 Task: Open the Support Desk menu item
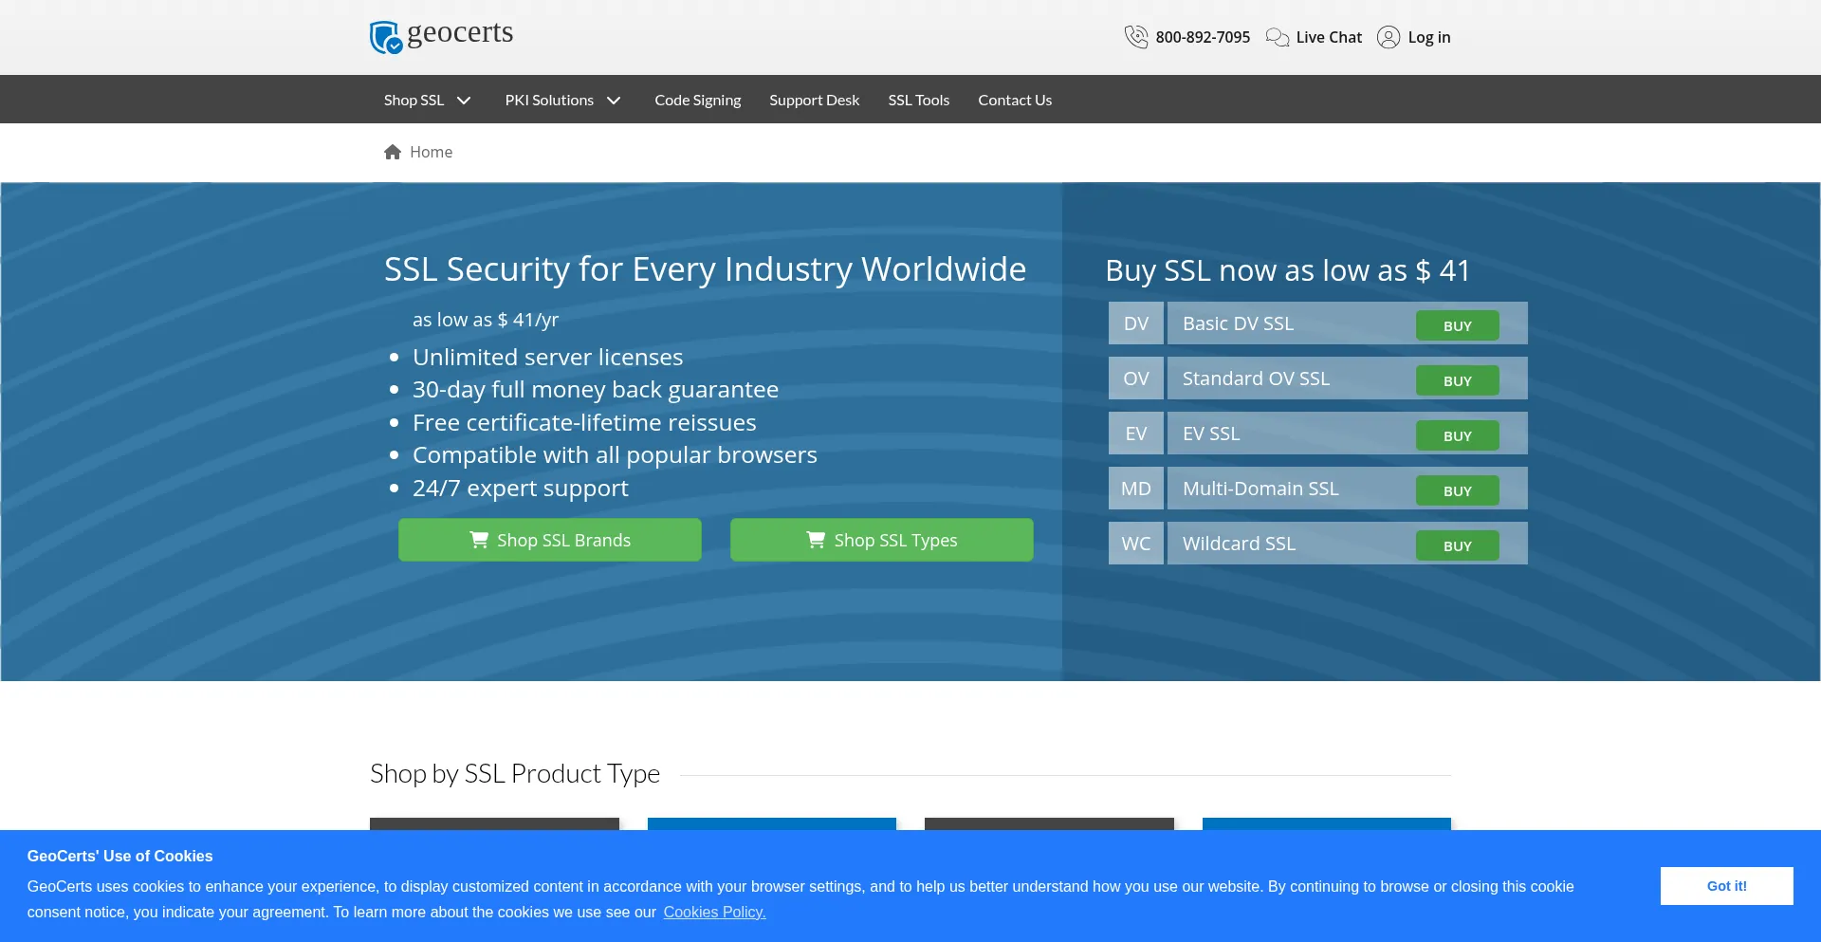click(815, 100)
